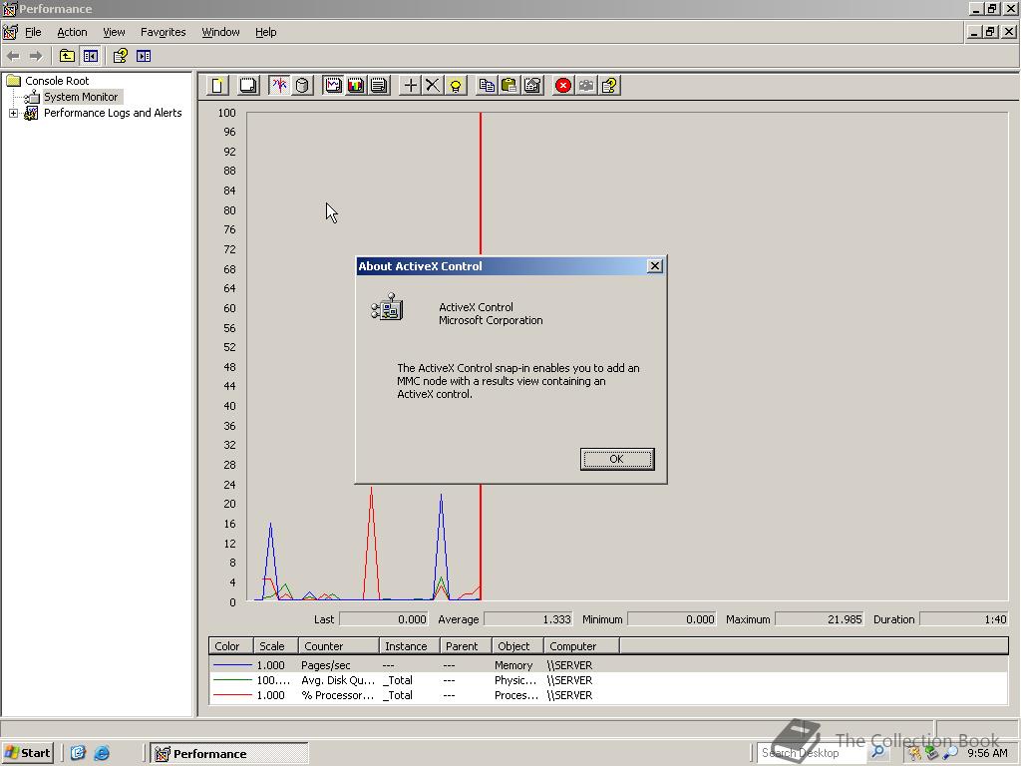Image resolution: width=1021 pixels, height=766 pixels.
Task: Click the Last value field
Action: coord(384,619)
